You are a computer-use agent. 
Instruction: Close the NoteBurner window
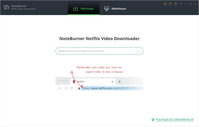click(x=196, y=4)
